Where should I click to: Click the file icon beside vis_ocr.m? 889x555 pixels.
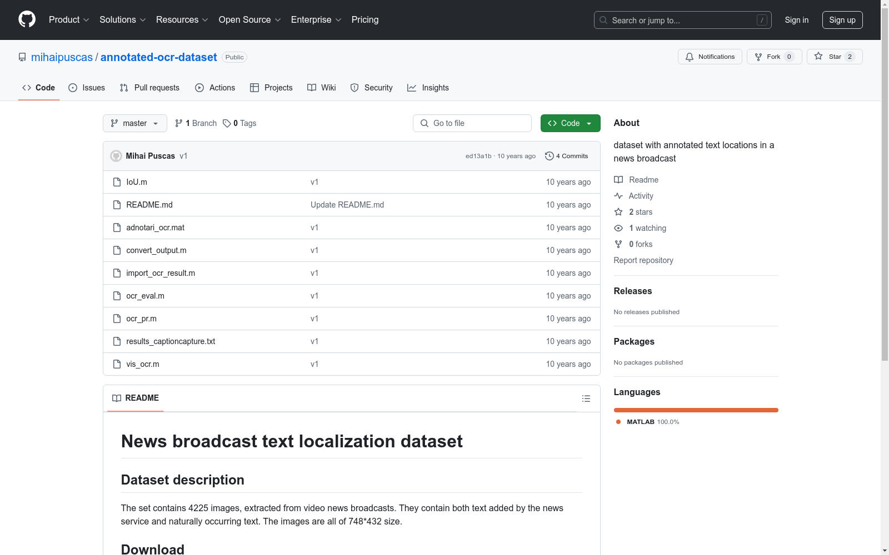click(117, 364)
